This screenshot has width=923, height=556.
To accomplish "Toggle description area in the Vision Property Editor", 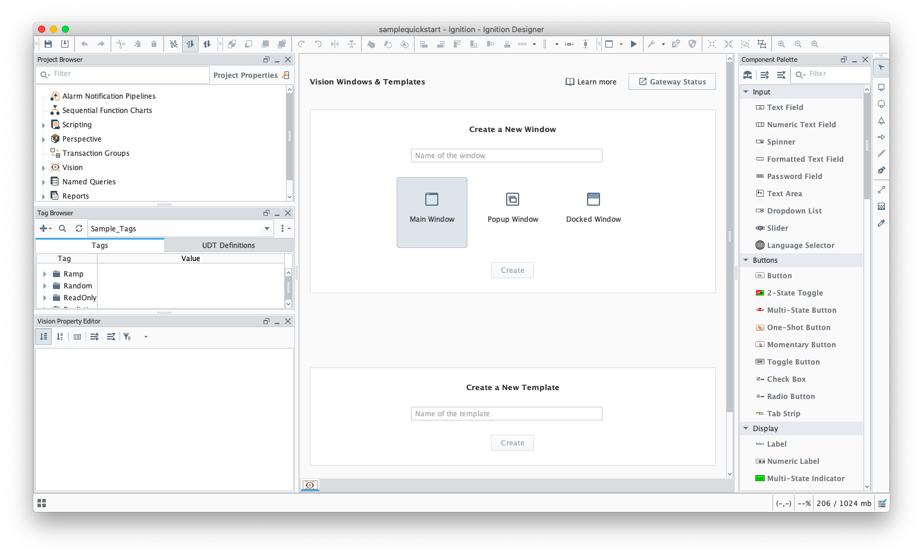I will coord(77,337).
